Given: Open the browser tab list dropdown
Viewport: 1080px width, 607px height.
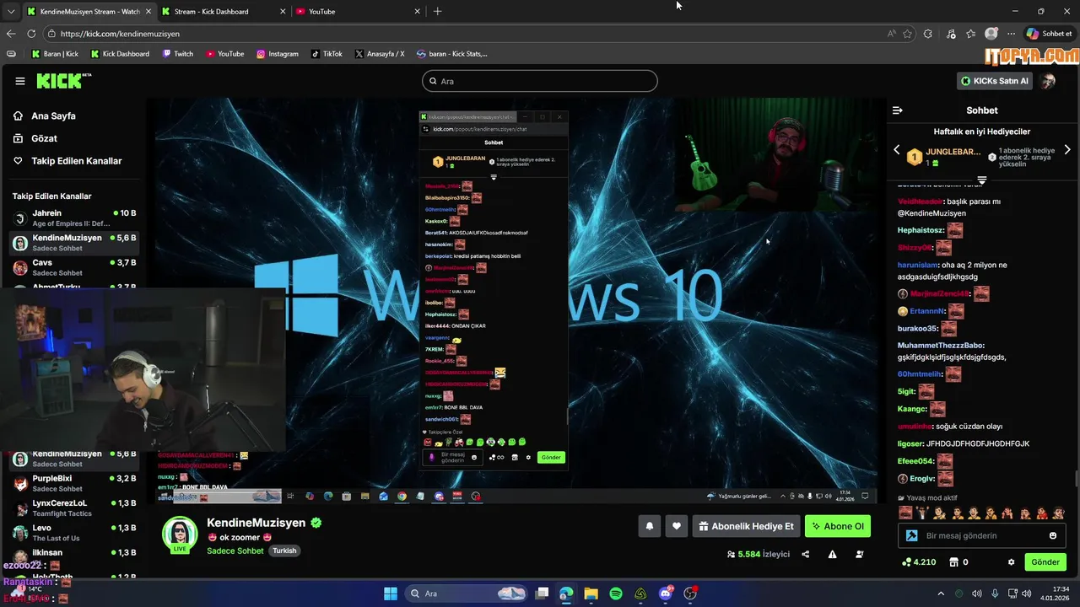Looking at the screenshot, I should (11, 11).
